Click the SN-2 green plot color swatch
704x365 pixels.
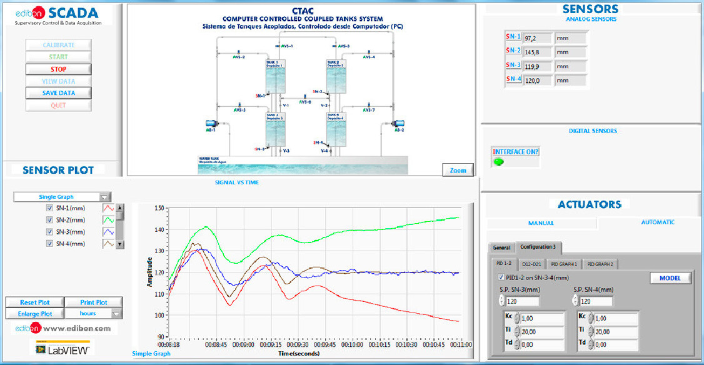pyautogui.click(x=108, y=220)
